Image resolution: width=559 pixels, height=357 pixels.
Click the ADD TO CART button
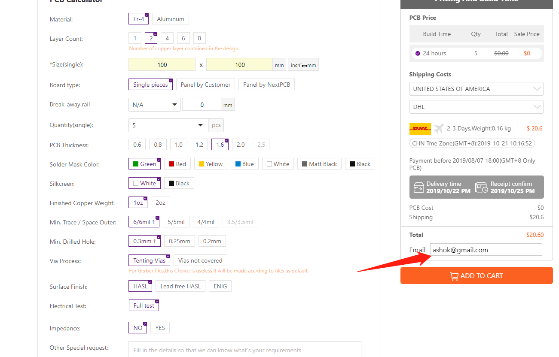pyautogui.click(x=476, y=275)
